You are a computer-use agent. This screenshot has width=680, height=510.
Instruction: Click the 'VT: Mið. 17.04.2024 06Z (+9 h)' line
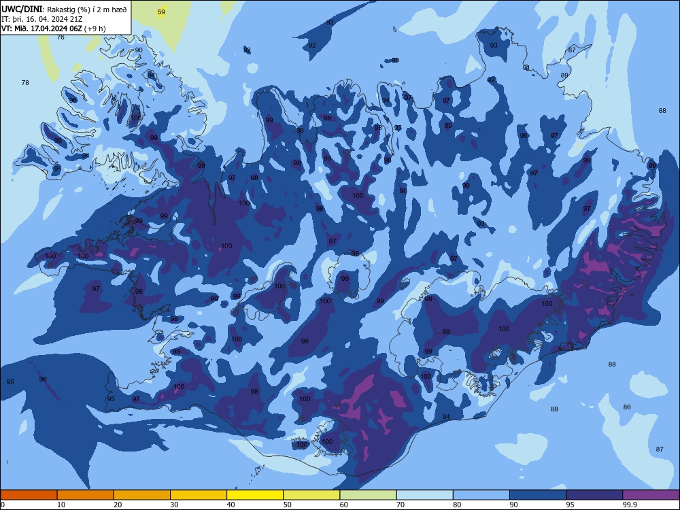click(x=53, y=29)
